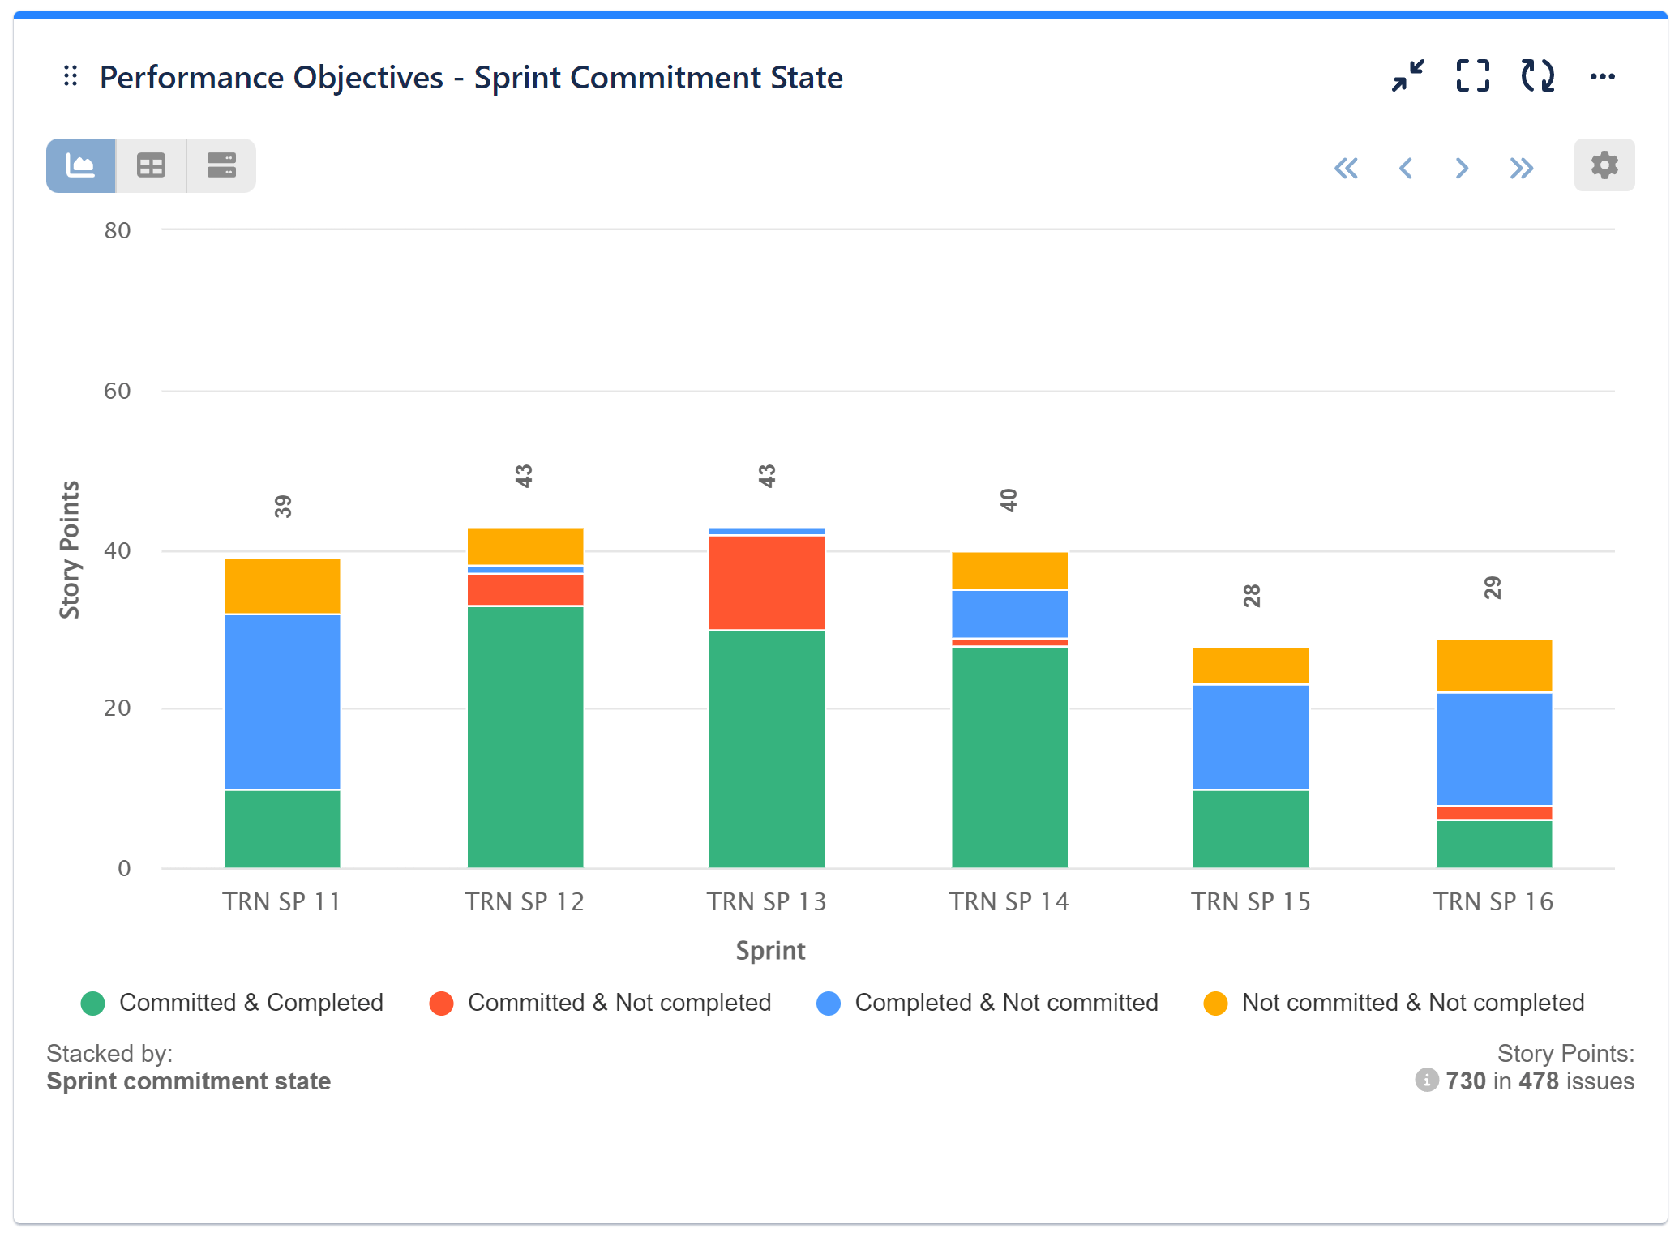1679x1237 pixels.
Task: Expand the gadget to fullscreen
Action: click(x=1473, y=76)
